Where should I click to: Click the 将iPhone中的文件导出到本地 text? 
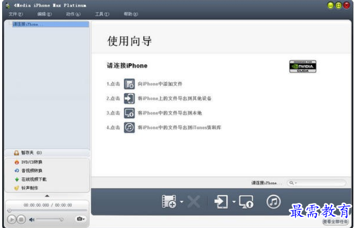[x=170, y=113]
